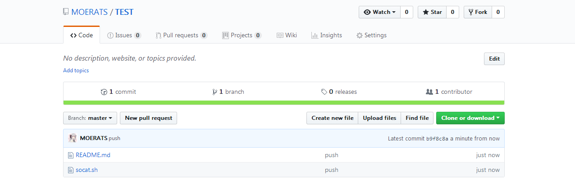The height and width of the screenshot is (180, 575).
Task: Expand the Clone or download dropdown
Action: tap(470, 118)
